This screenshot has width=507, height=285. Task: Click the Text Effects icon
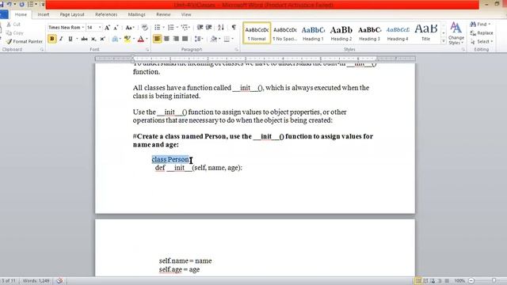click(x=115, y=39)
